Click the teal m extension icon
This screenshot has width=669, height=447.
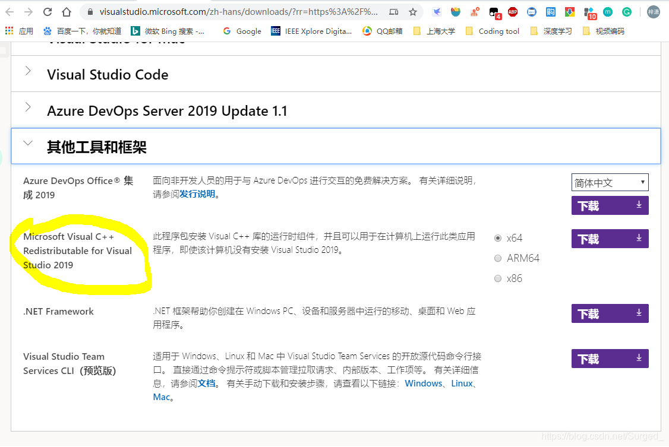click(x=608, y=12)
